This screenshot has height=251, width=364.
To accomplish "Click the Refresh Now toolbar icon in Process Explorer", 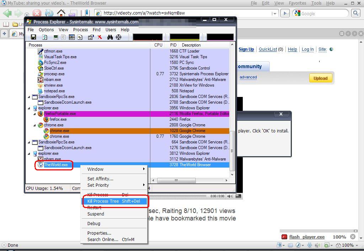I will click(x=45, y=37).
